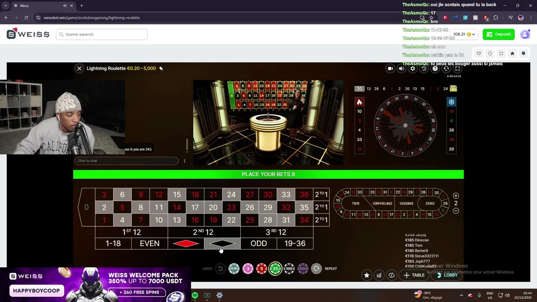Close the Lightning Roulette game panel
Viewport: 537px width, 302px height.
tap(79, 68)
